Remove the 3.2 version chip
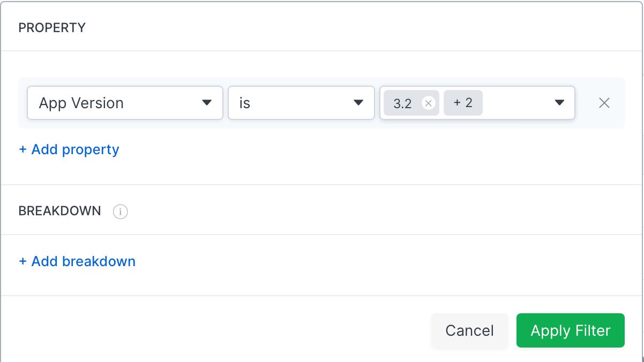This screenshot has height=362, width=644. click(428, 103)
